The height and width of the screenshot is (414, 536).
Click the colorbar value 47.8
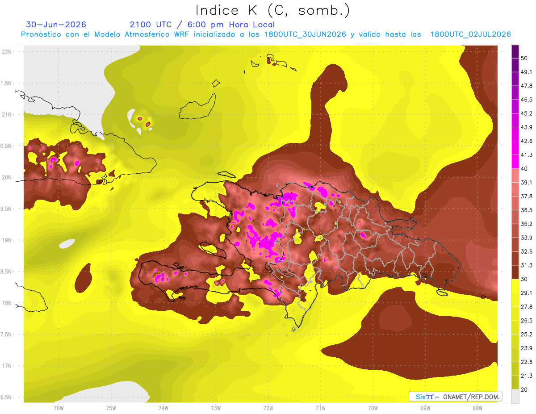[526, 86]
